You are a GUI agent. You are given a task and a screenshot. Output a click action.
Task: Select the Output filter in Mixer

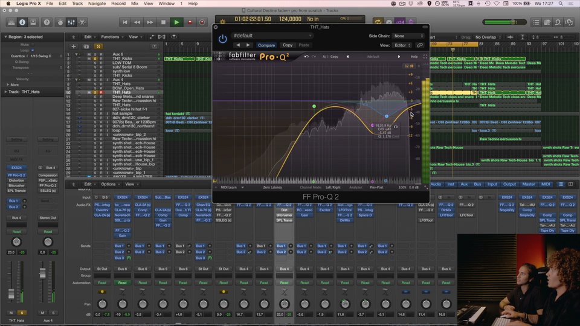(x=509, y=184)
